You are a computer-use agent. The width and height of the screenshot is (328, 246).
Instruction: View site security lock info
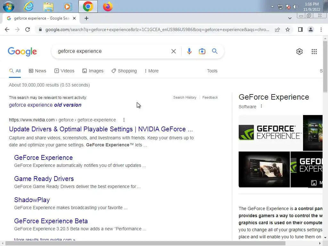click(x=40, y=29)
